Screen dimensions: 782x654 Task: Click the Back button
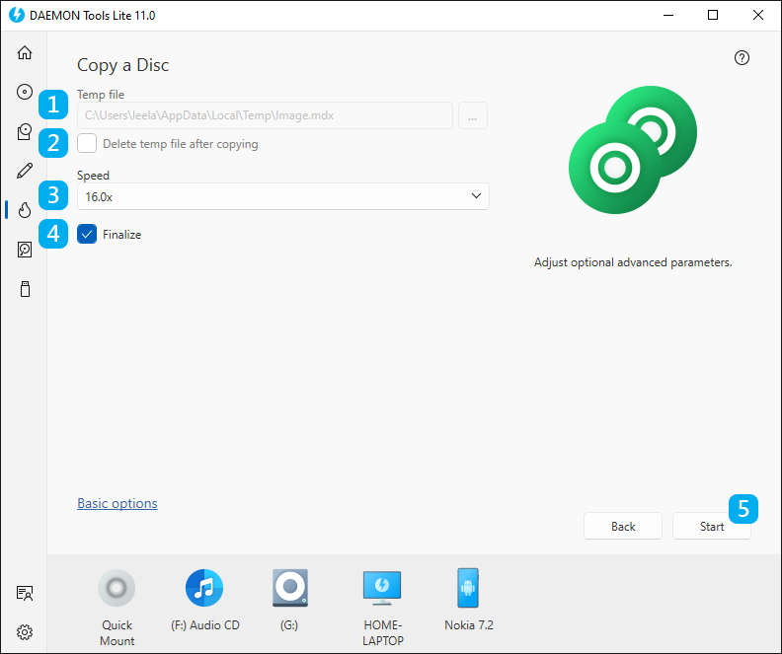coord(623,526)
